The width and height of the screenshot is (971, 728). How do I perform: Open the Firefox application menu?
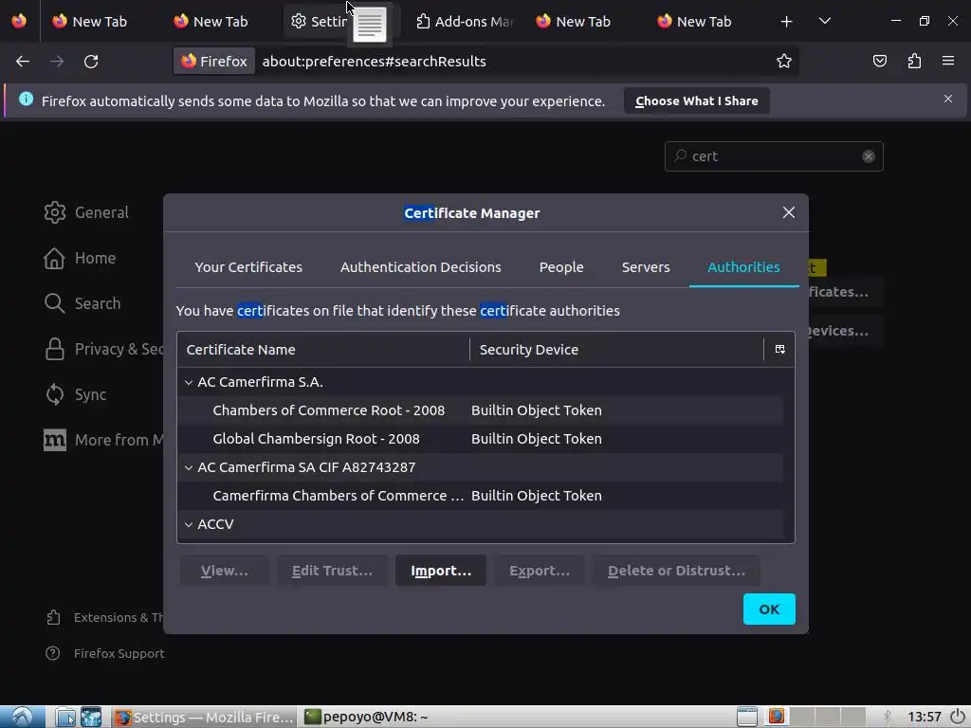948,62
